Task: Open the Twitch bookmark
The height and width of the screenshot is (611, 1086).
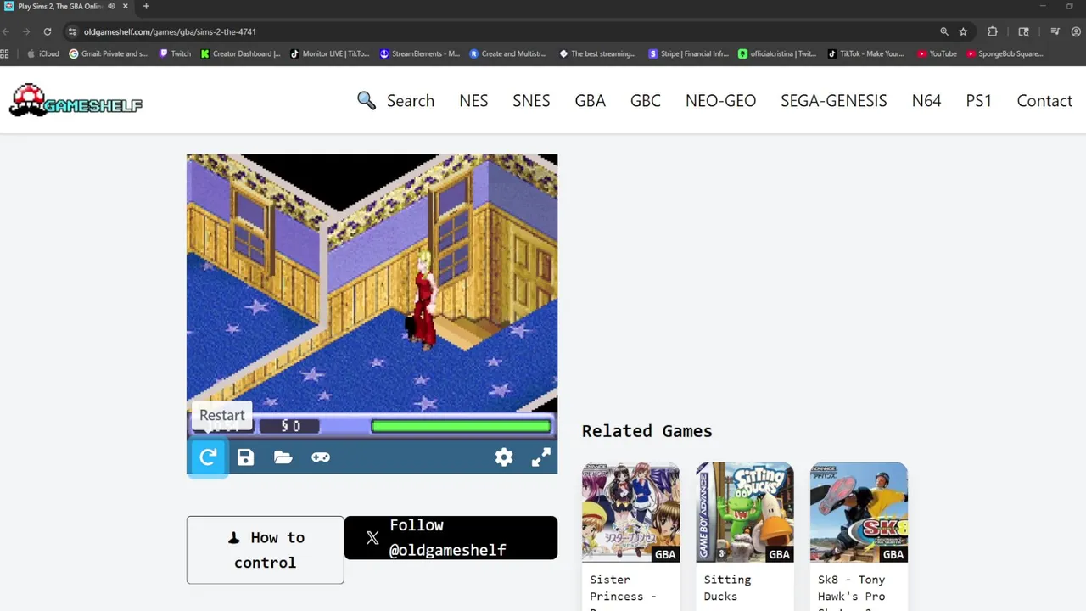Action: tap(175, 53)
